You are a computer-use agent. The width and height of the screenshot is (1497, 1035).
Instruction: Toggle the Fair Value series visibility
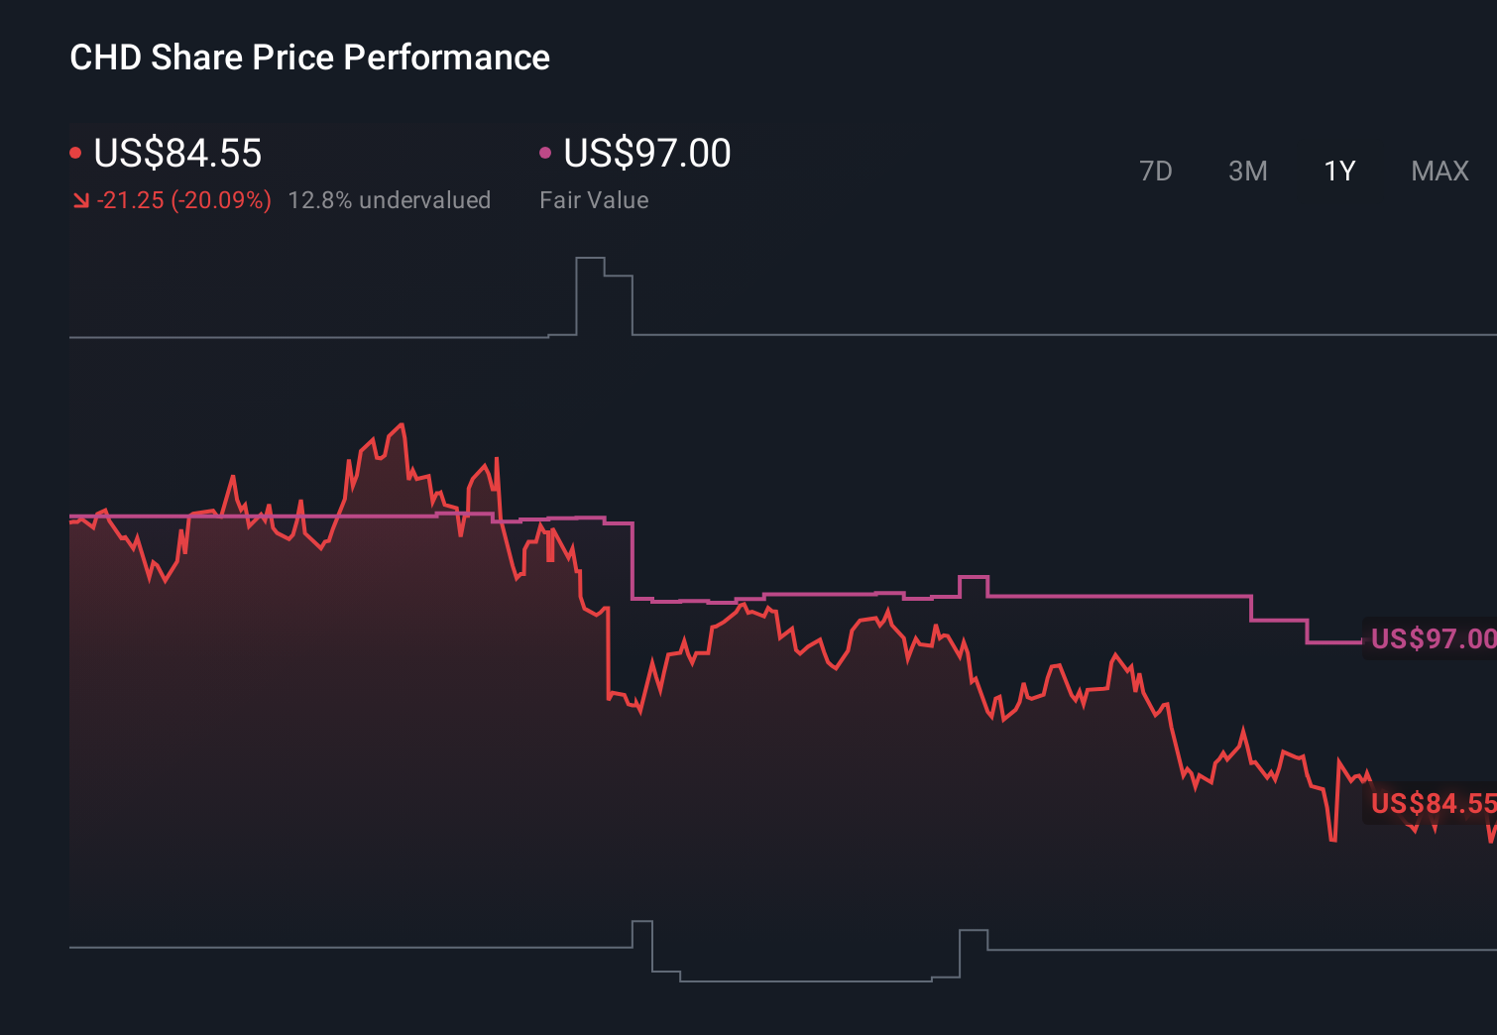coord(544,151)
